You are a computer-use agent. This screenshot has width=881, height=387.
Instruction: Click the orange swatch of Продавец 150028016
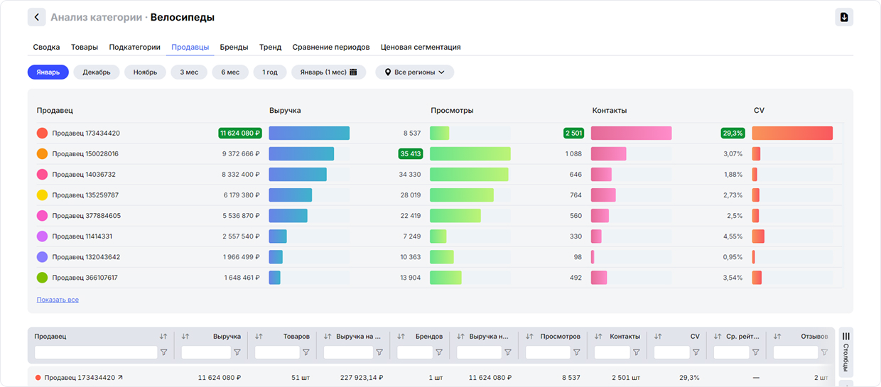click(42, 154)
